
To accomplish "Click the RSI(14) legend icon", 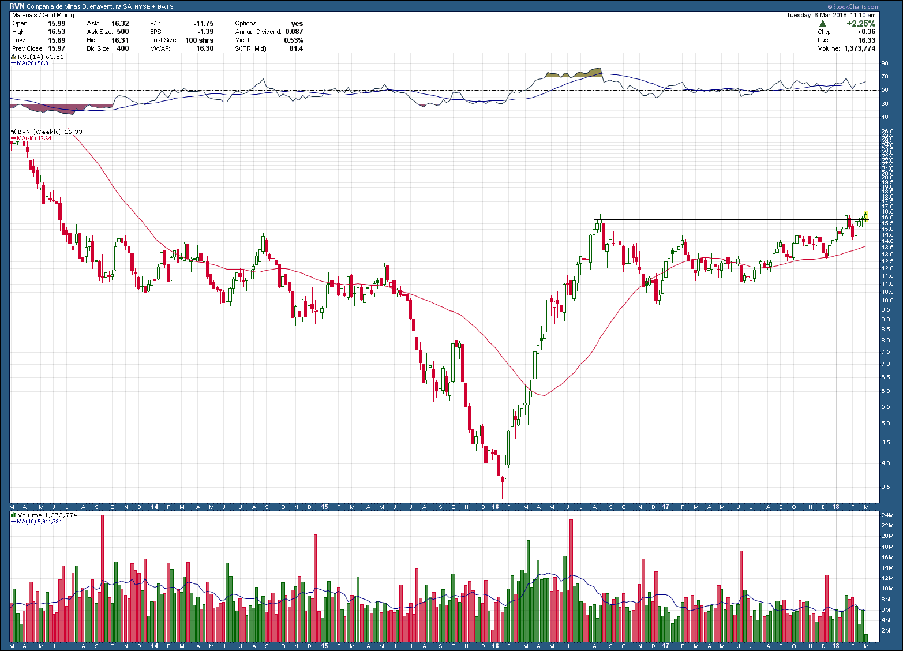I will tap(14, 57).
